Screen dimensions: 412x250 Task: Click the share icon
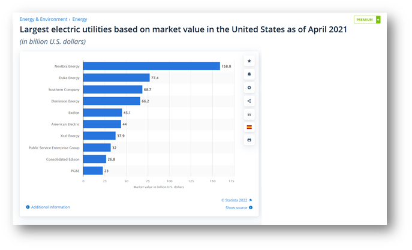(249, 101)
